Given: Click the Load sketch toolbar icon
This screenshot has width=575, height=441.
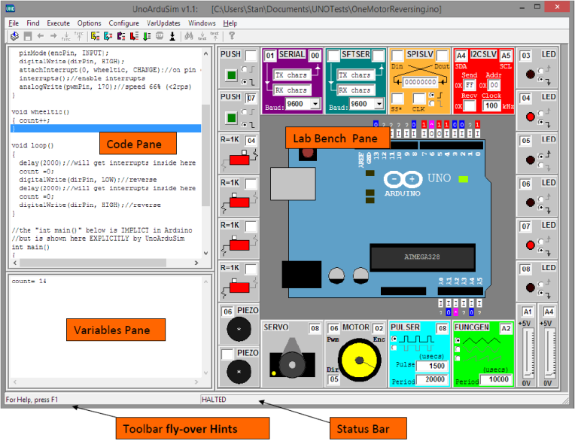Looking at the screenshot, I should [14, 36].
